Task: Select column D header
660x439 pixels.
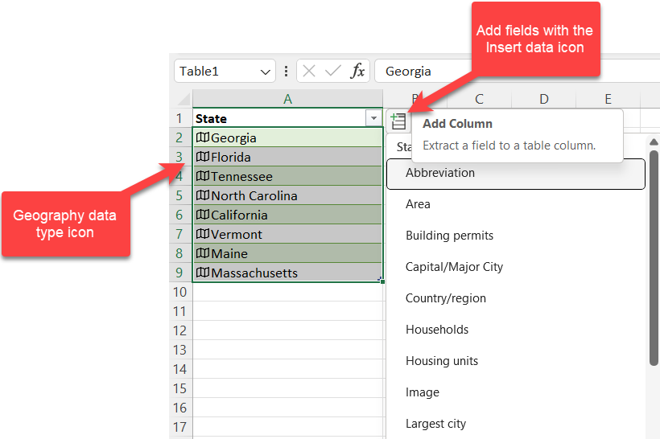Action: click(x=544, y=99)
